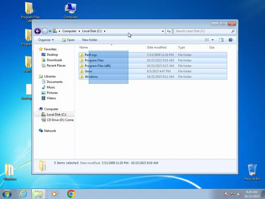Sort by Name column header
Image resolution: width=265 pixels, height=199 pixels.
[112, 47]
